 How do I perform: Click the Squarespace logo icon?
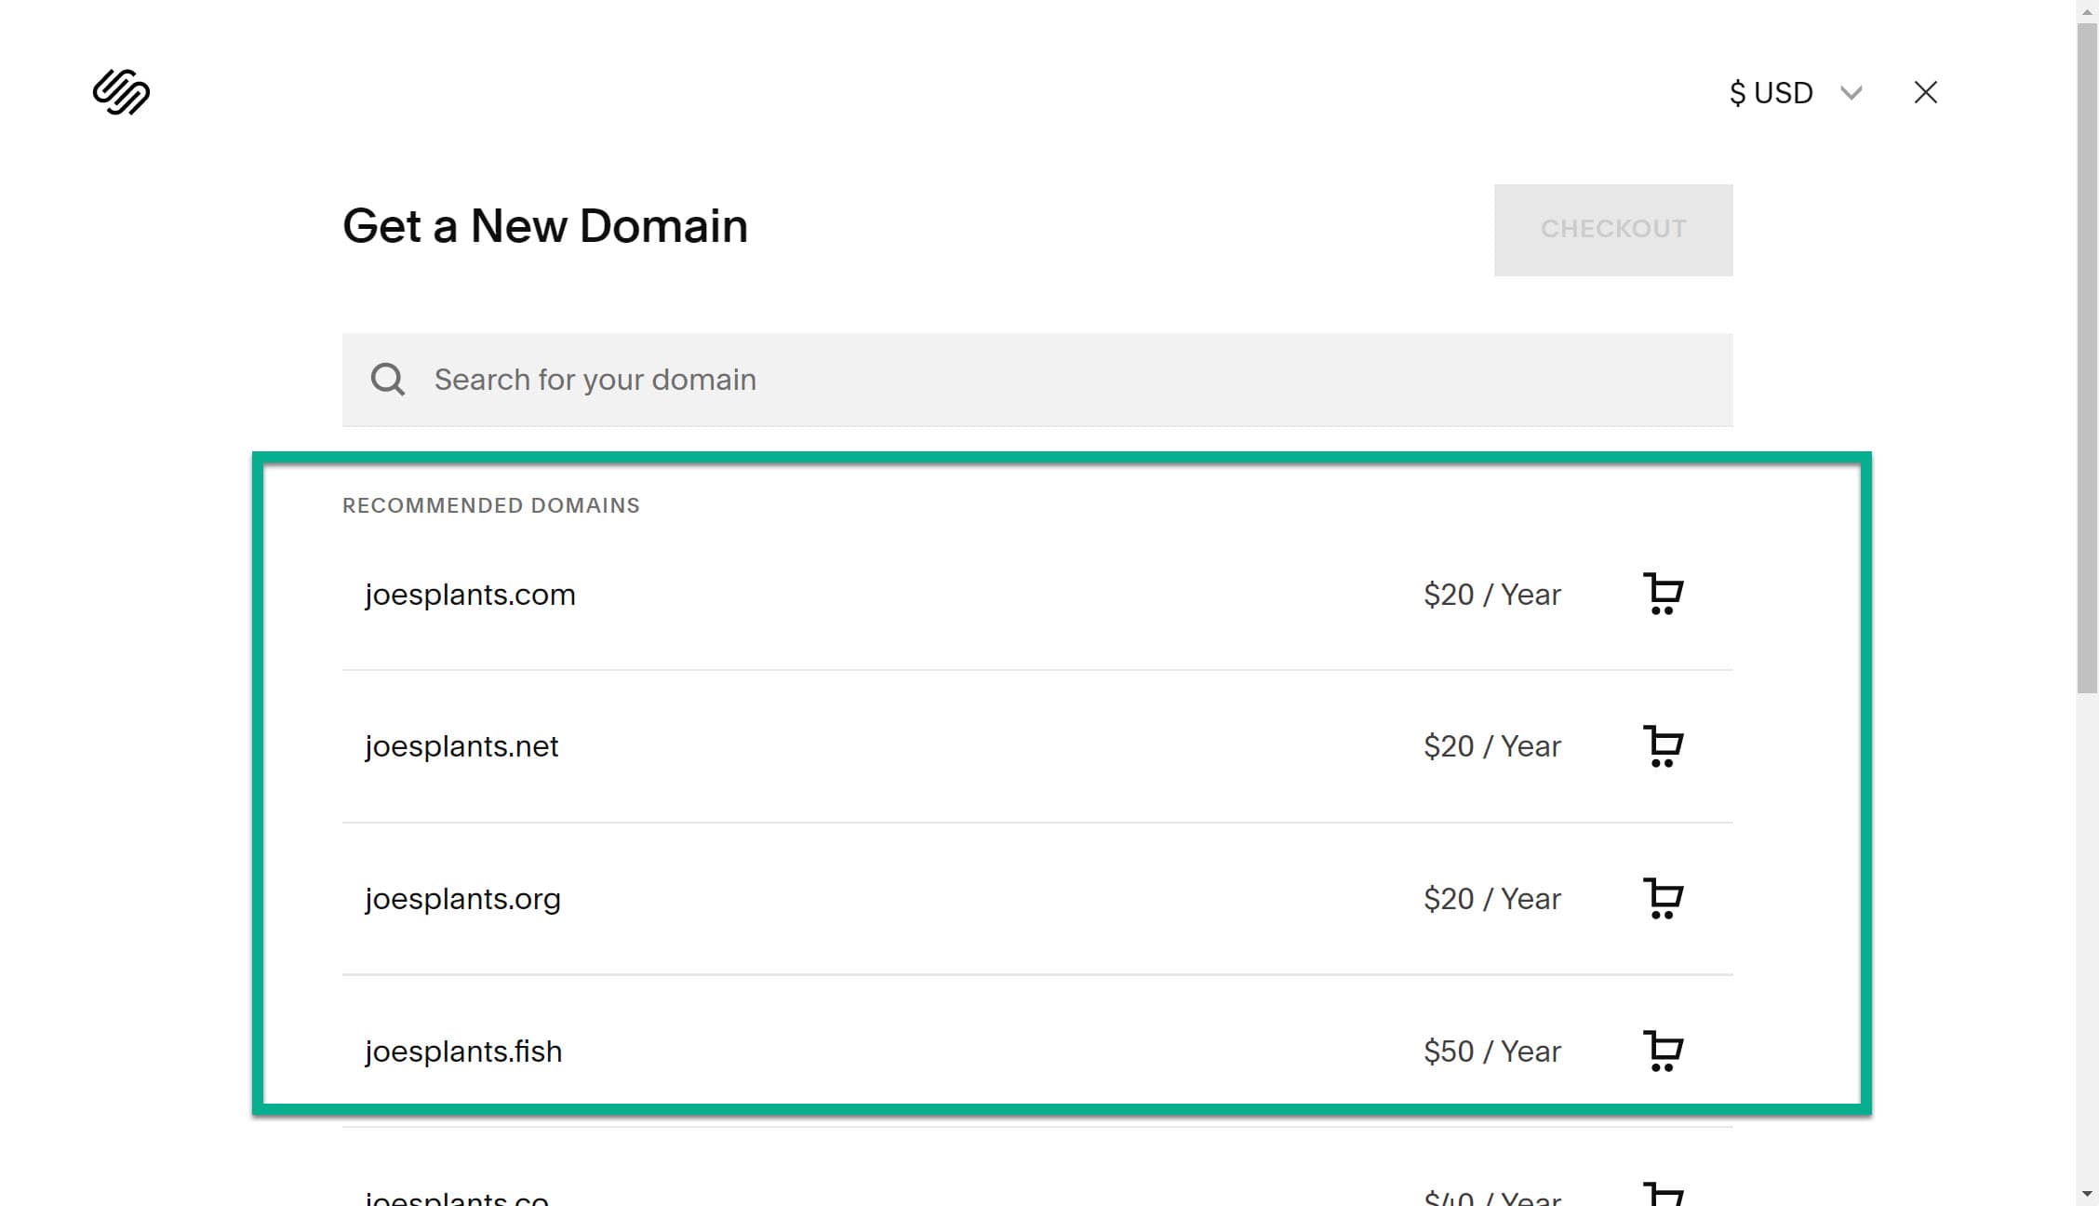point(121,92)
